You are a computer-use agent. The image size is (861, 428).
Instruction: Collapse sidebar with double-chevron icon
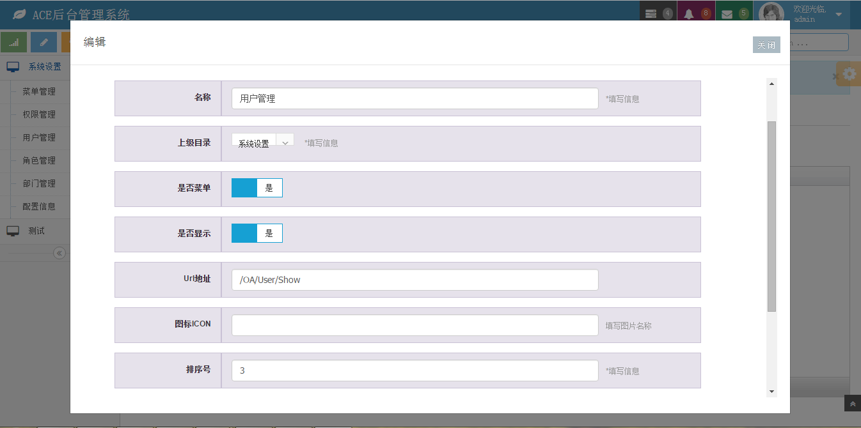tap(59, 253)
